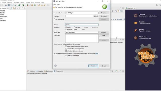Image resolution: width=161 pixels, height=91 pixels.
Task: Open the Open Console dropdown arrow
Action: (x=118, y=71)
